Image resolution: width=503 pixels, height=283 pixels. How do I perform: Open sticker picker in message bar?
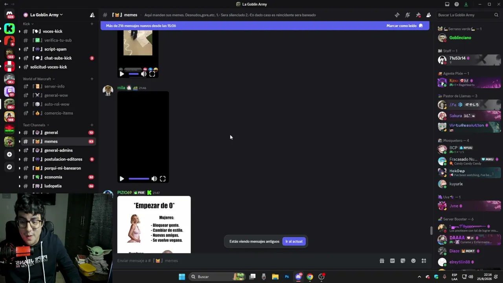click(403, 261)
